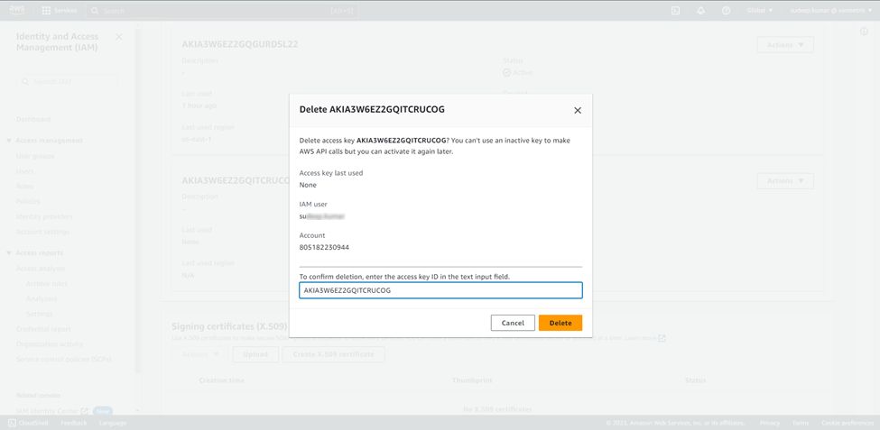Click the Search IAM field

[67, 81]
